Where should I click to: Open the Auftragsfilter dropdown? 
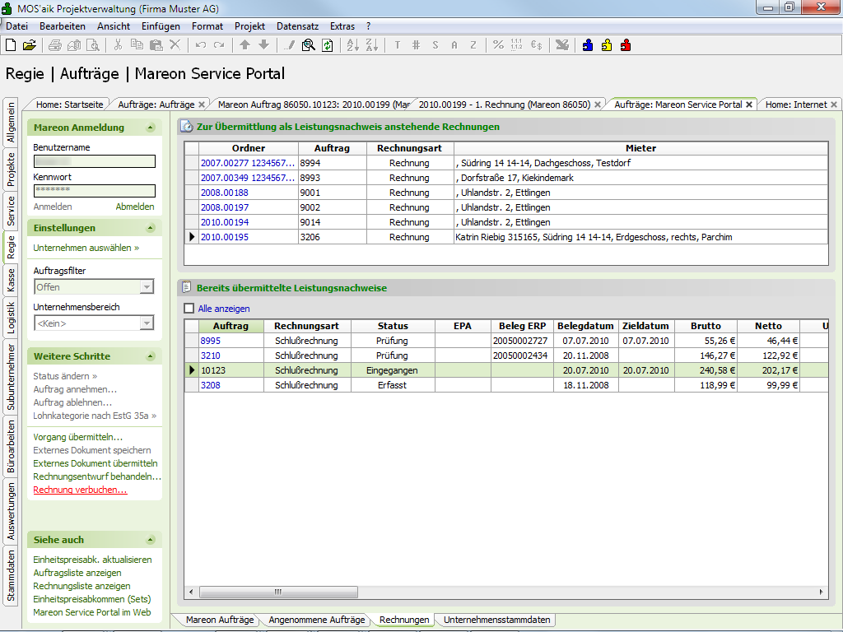[147, 287]
